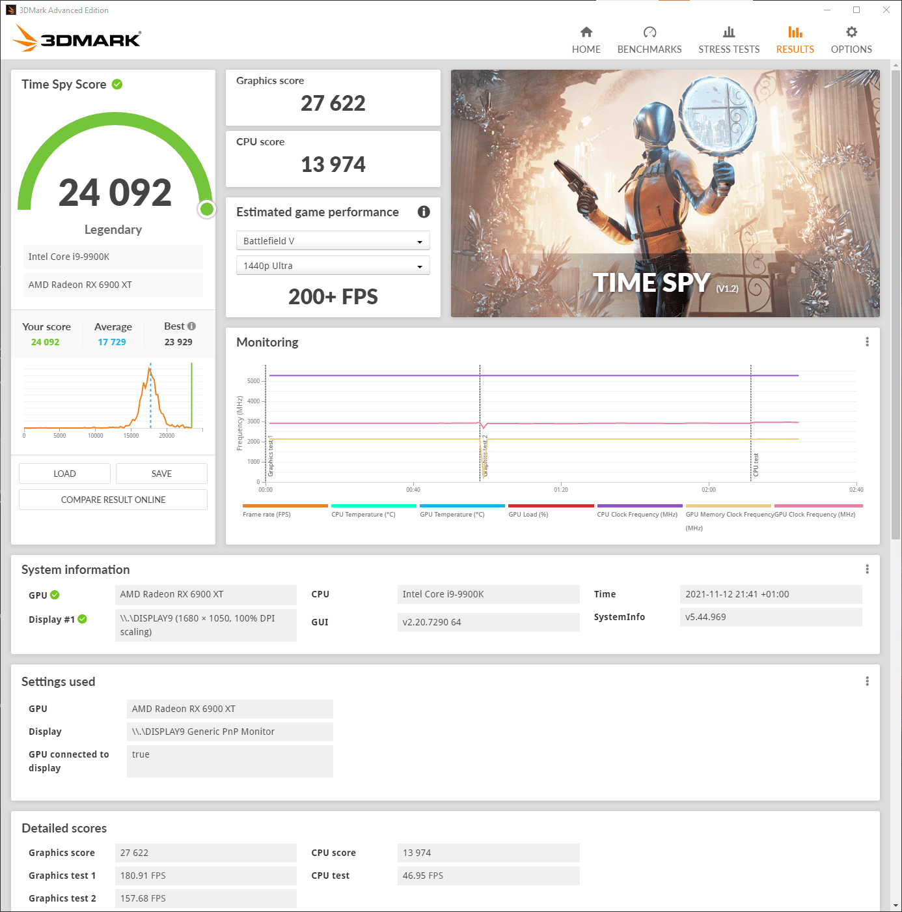The image size is (902, 912).
Task: Click the score distribution histogram
Action: [x=113, y=397]
